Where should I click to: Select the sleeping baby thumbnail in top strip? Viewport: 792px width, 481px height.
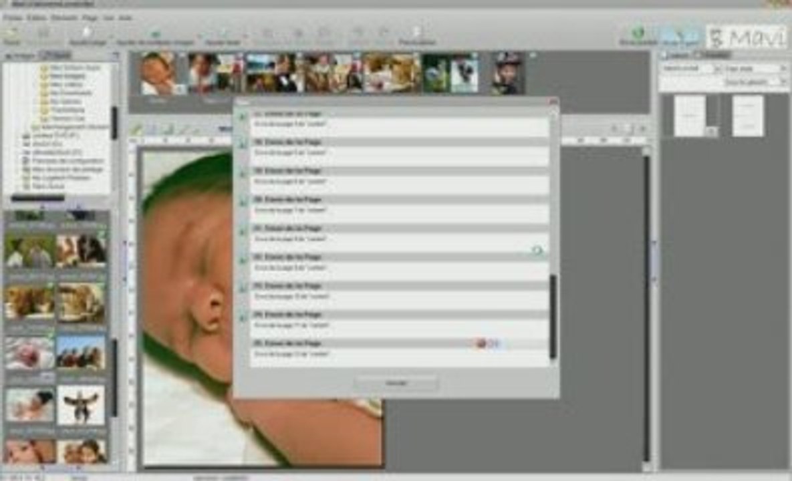coord(159,73)
